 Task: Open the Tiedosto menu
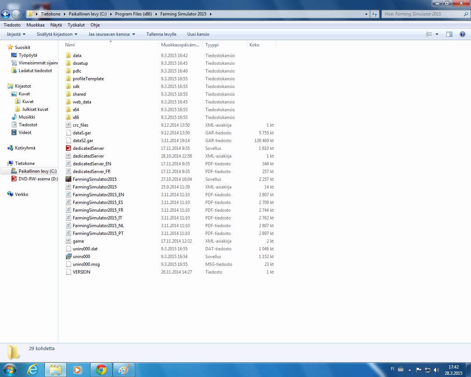[12, 25]
